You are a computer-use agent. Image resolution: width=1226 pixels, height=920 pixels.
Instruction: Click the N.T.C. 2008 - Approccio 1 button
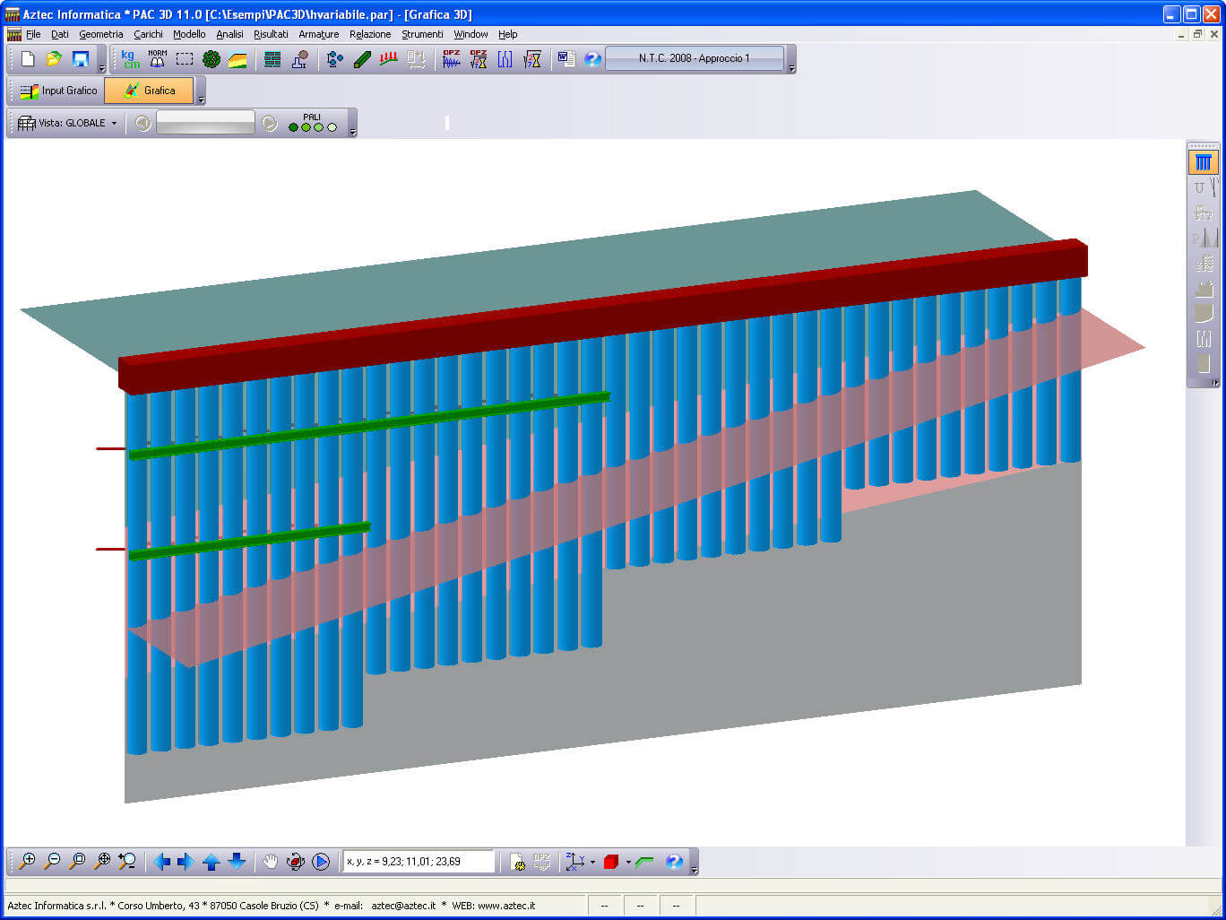[695, 58]
